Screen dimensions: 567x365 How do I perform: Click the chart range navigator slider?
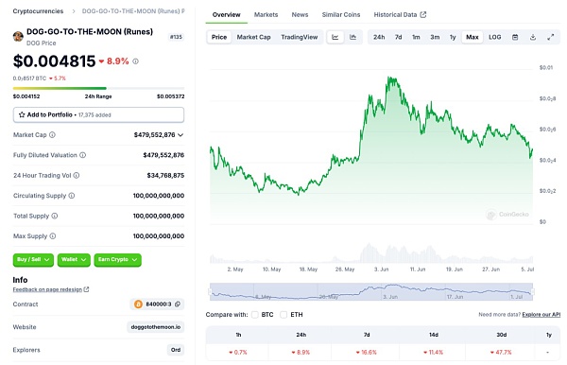[x=371, y=292]
